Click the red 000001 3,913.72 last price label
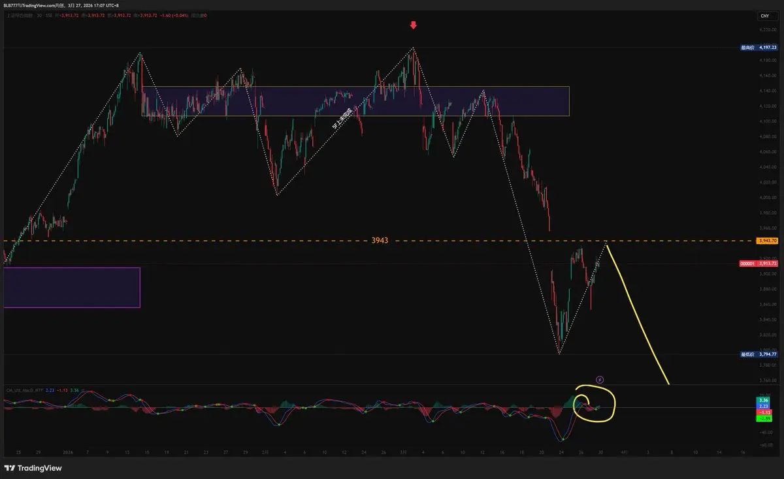The height and width of the screenshot is (479, 784). 759,264
